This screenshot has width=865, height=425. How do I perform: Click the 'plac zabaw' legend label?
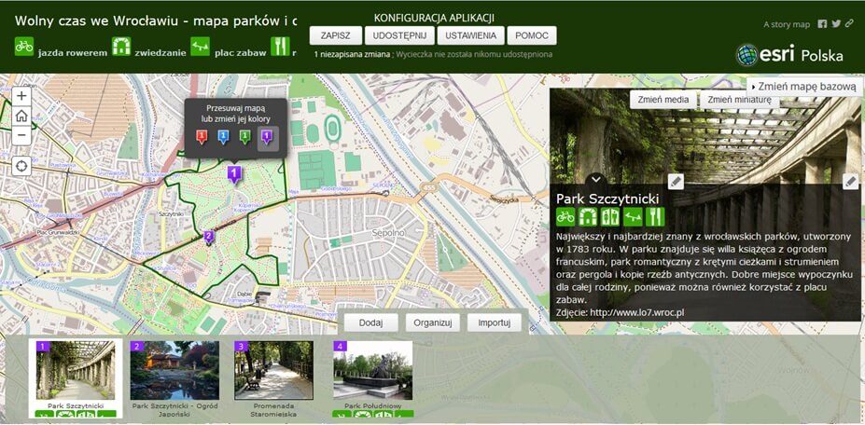tap(240, 53)
